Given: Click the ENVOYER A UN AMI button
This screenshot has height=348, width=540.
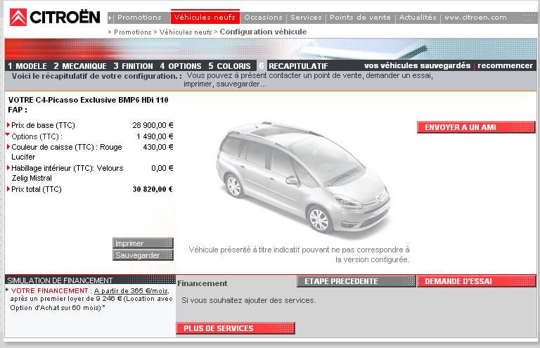Looking at the screenshot, I should (x=476, y=127).
